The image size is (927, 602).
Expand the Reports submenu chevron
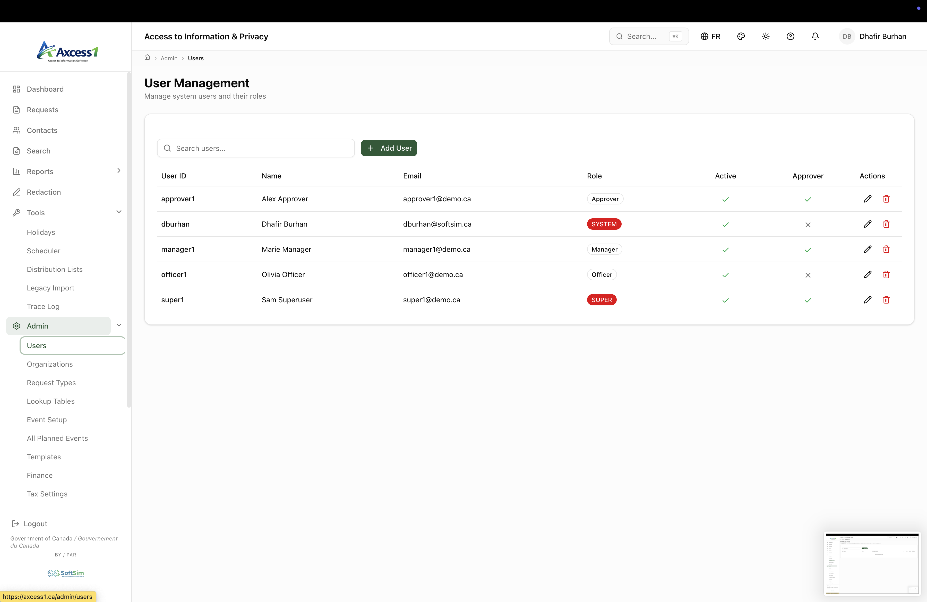(119, 170)
